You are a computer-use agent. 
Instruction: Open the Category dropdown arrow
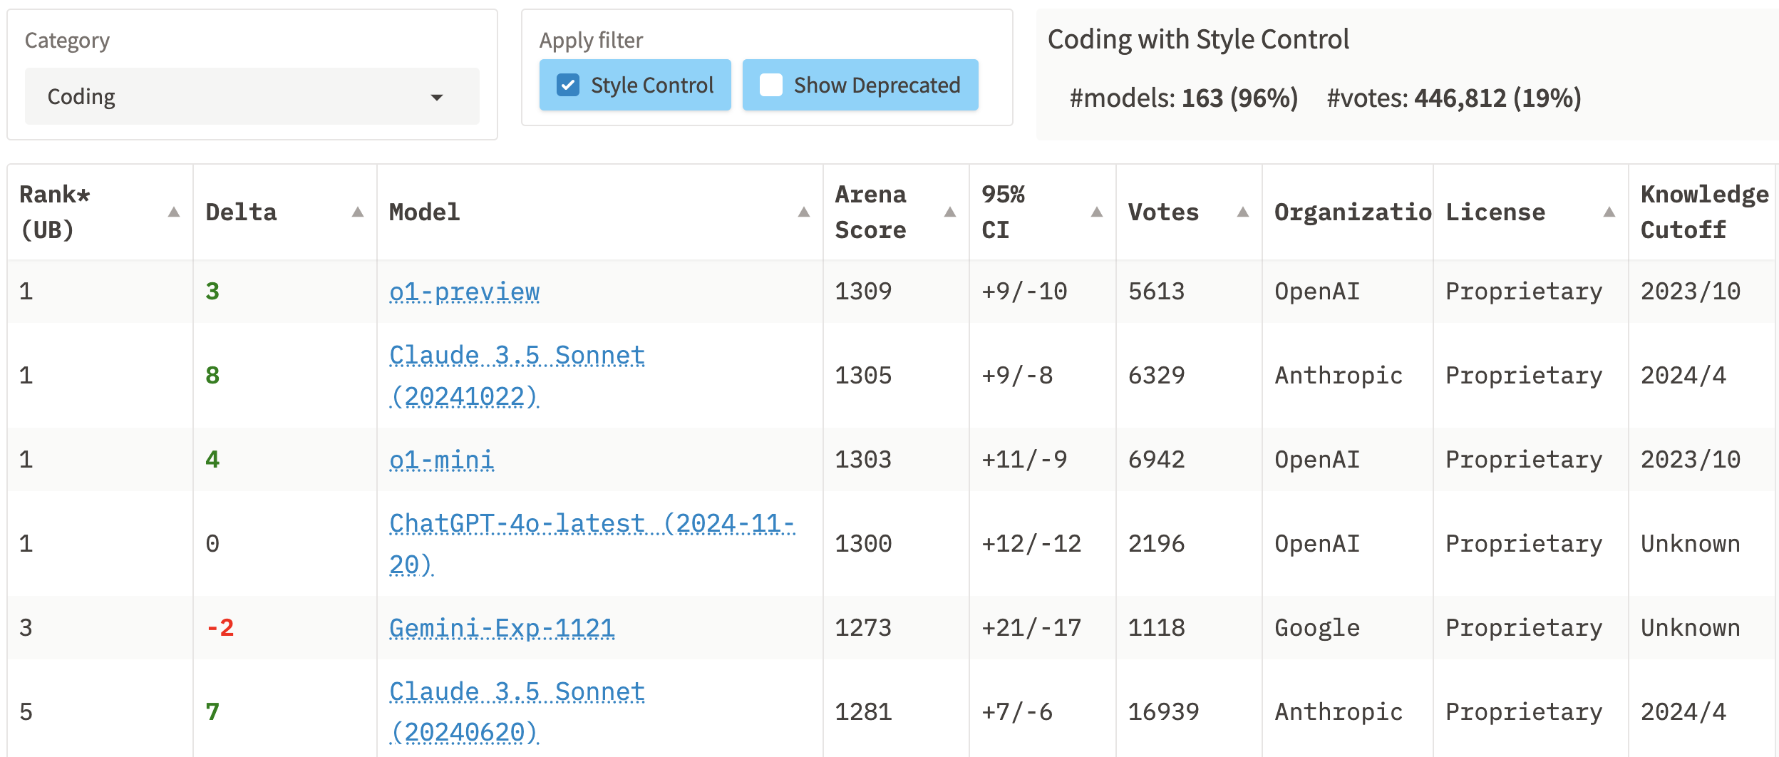(437, 98)
